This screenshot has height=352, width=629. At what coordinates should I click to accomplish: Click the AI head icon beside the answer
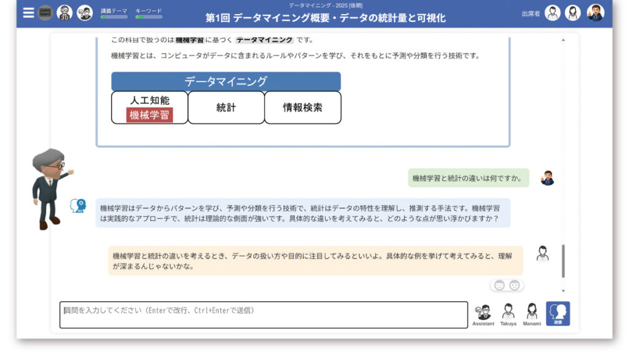78,206
